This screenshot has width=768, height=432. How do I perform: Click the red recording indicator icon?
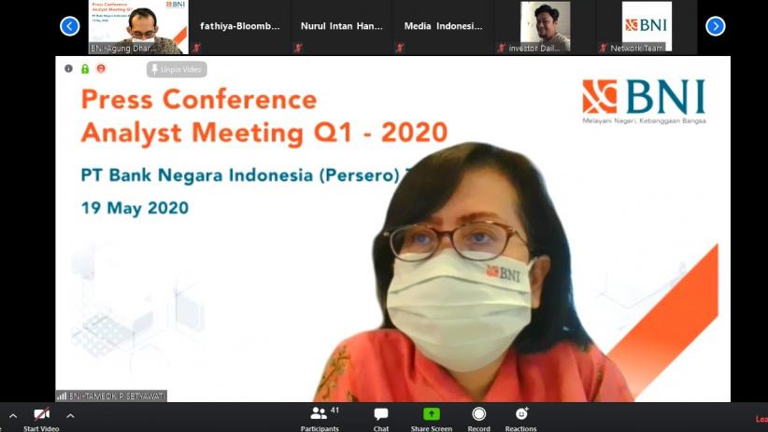point(101,68)
